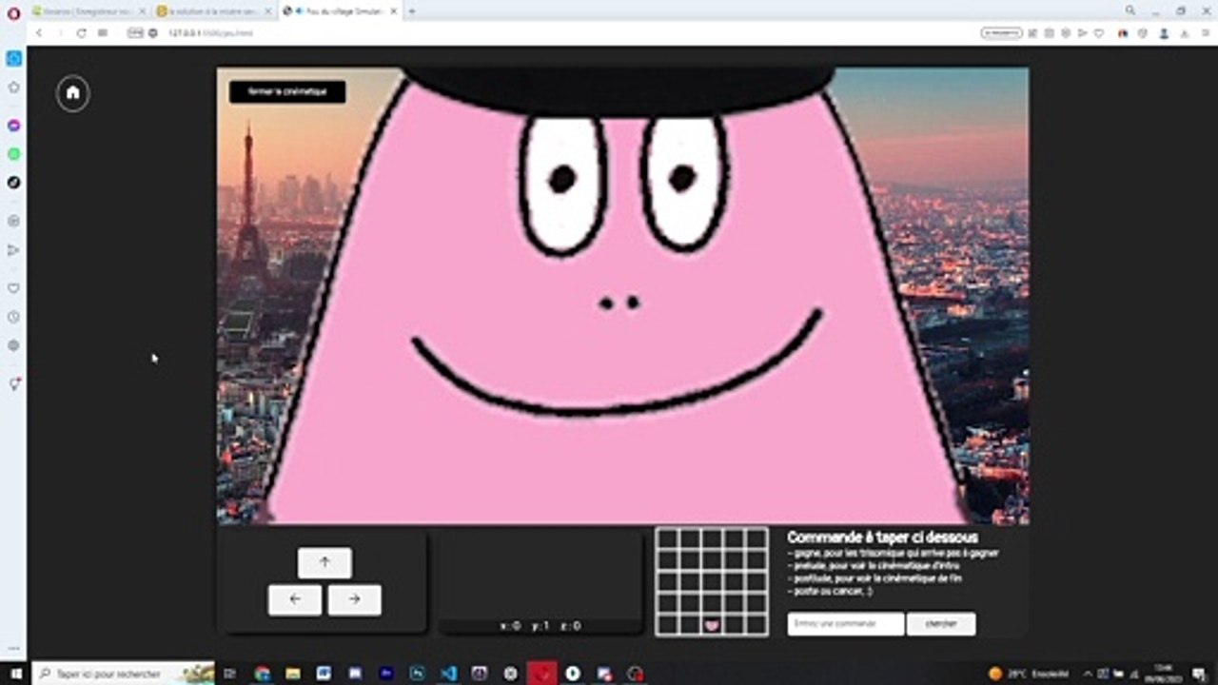Viewport: 1218px width, 685px height.
Task: Open Visual Studio Code from the taskbar
Action: tap(448, 674)
